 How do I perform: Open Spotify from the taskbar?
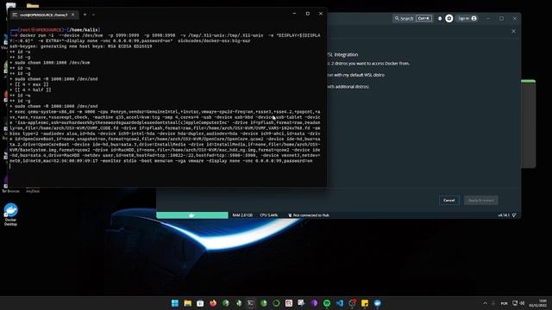(327, 303)
